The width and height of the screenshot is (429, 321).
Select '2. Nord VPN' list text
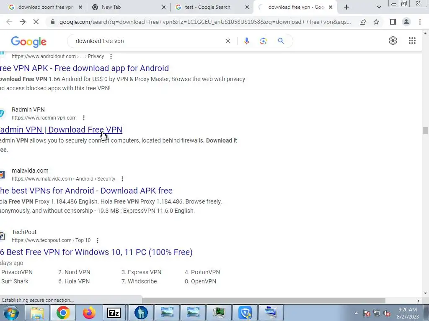pyautogui.click(x=74, y=272)
